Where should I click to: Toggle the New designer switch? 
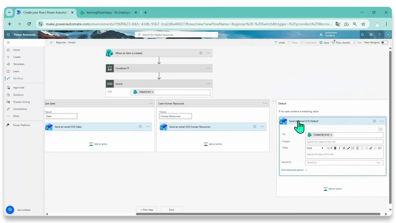384,43
